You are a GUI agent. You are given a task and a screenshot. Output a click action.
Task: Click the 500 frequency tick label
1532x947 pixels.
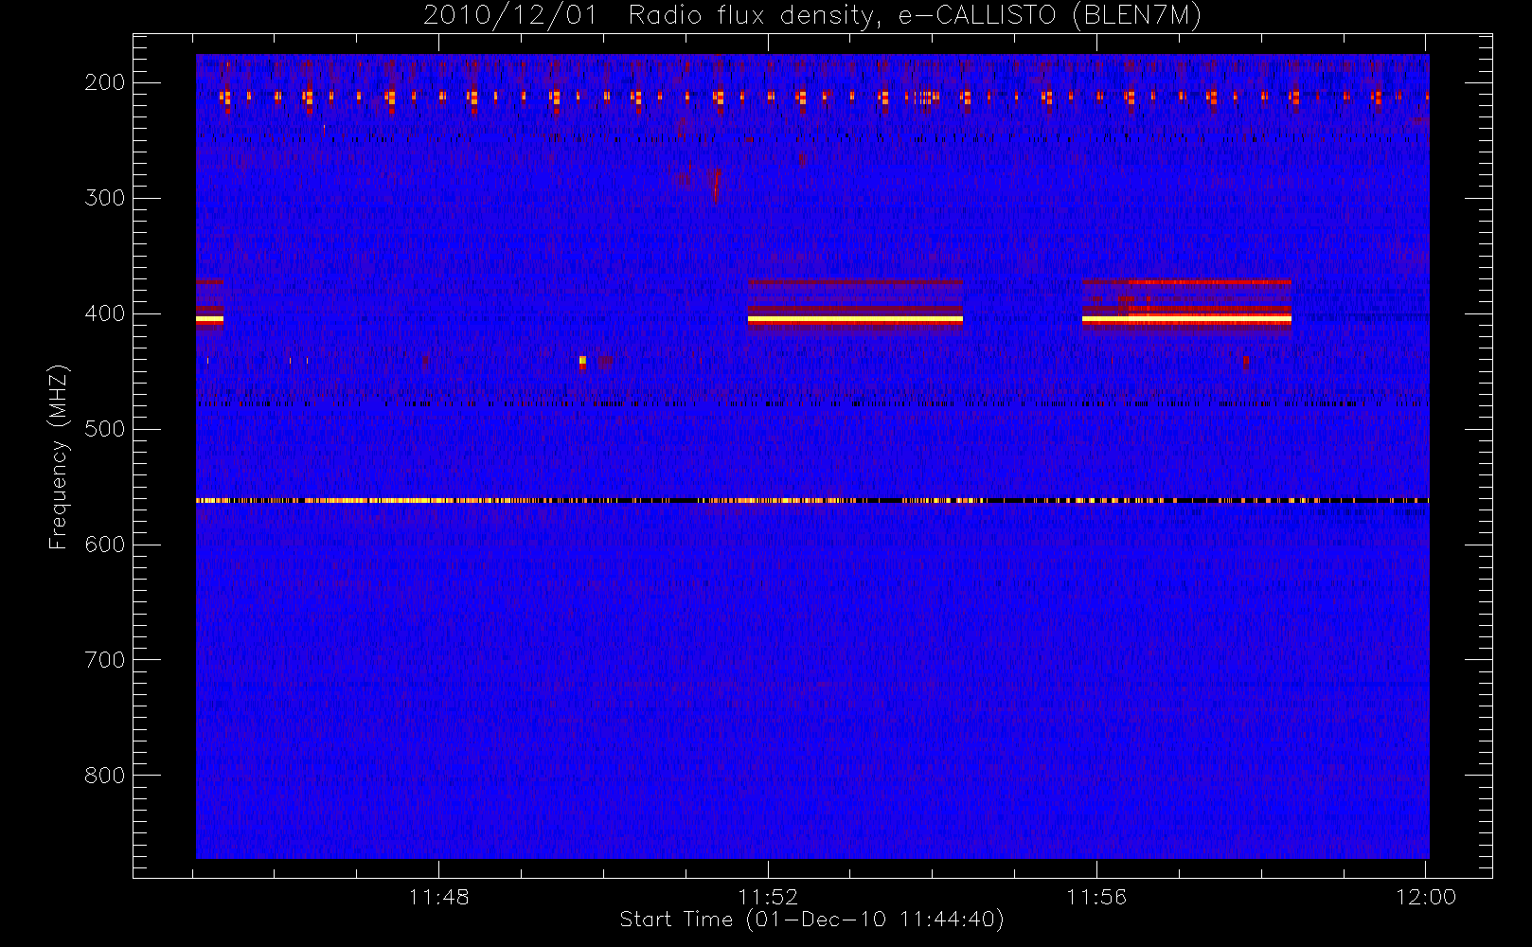[x=104, y=429]
